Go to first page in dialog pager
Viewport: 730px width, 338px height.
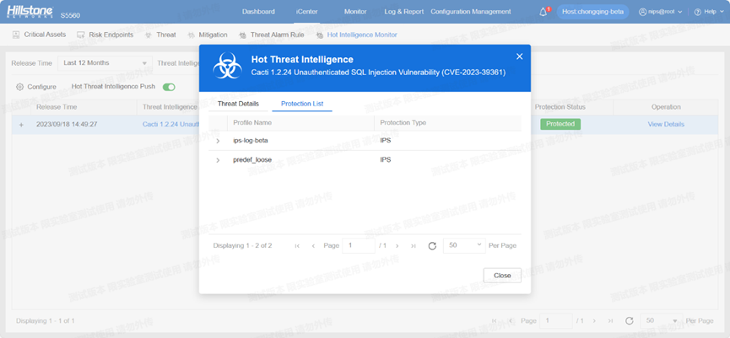pos(297,246)
